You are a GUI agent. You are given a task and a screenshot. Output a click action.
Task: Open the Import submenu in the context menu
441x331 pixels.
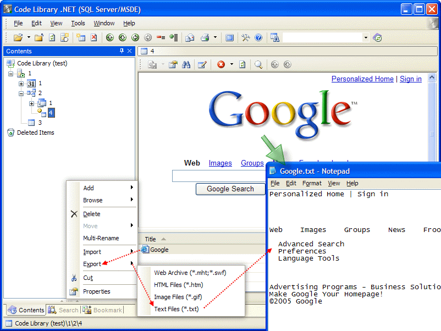point(102,252)
